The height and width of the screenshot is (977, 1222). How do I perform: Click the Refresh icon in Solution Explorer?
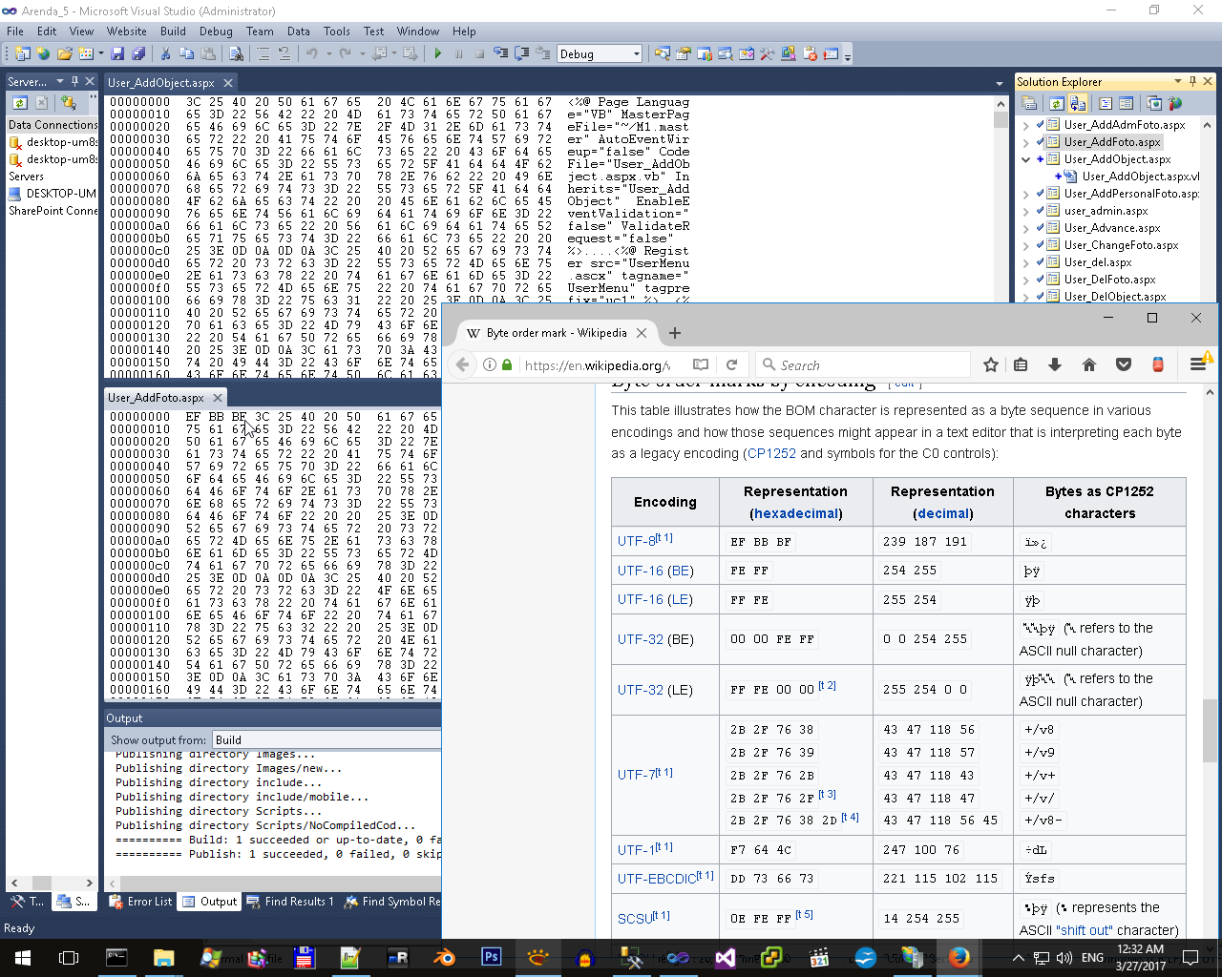(x=1056, y=103)
